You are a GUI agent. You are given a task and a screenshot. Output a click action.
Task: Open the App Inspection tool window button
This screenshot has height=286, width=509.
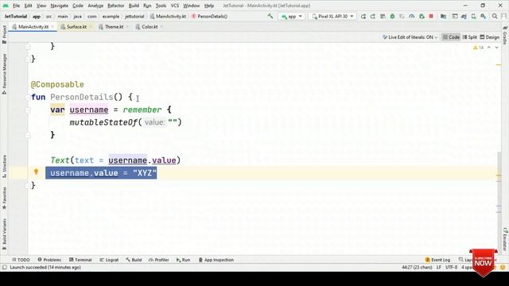point(216,260)
